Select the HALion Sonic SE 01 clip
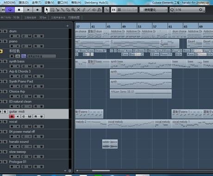The image size is (213, 176). coord(141,94)
